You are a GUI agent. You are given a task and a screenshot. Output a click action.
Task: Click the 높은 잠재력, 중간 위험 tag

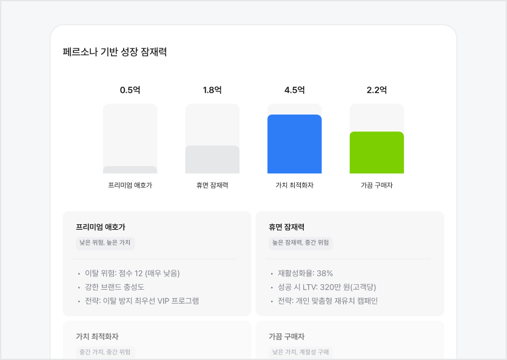coord(300,242)
